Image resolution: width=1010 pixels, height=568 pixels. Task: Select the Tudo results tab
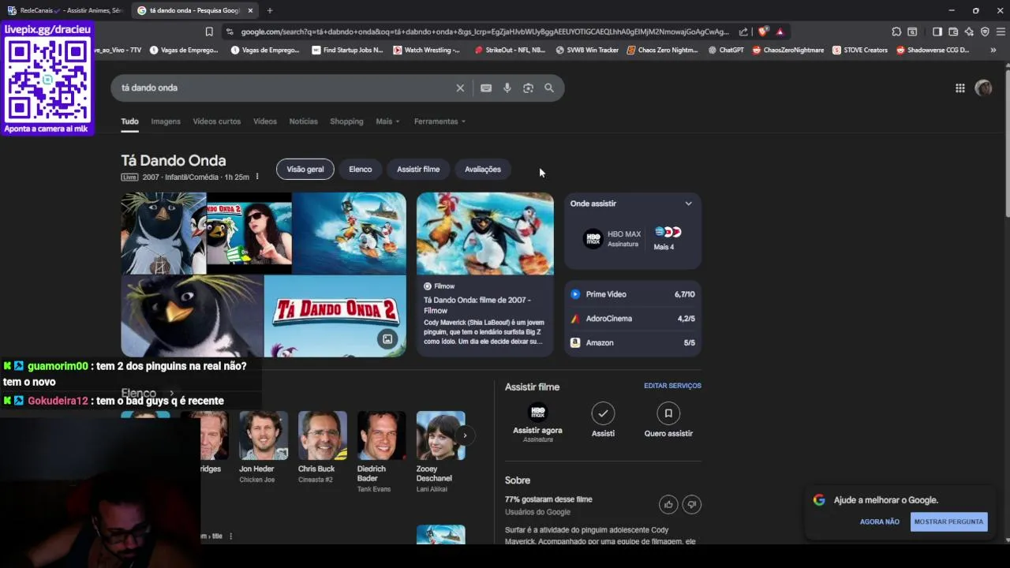click(129, 121)
